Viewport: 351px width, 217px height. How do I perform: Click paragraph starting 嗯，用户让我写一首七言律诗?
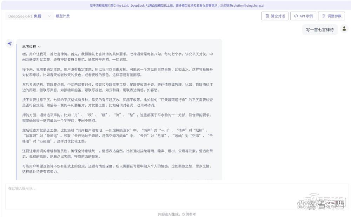pyautogui.click(x=118, y=57)
